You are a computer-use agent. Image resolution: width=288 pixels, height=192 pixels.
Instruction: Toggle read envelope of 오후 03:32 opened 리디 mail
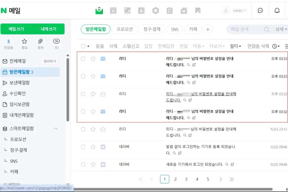103,94
